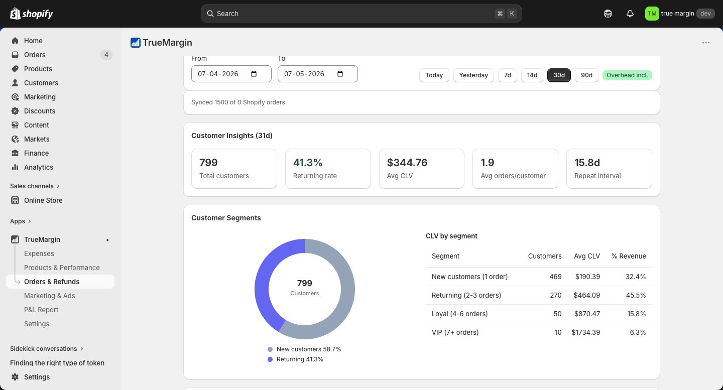Click the Orders inbox icon in sidebar
This screenshot has width=723, height=390.
[15, 55]
